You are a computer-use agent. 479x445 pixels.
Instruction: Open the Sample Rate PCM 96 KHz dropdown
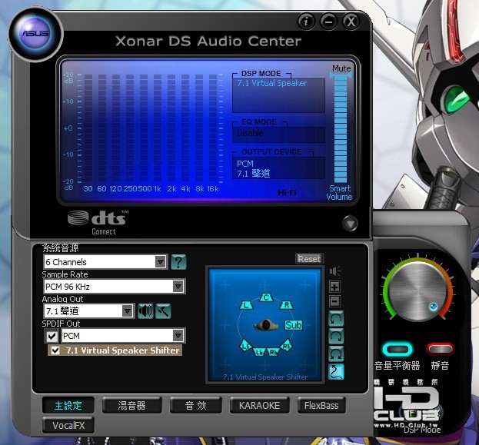click(115, 287)
